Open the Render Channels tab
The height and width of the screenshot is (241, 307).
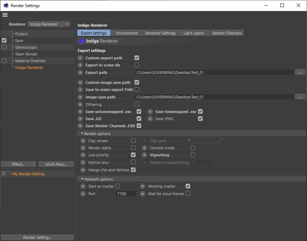227,33
